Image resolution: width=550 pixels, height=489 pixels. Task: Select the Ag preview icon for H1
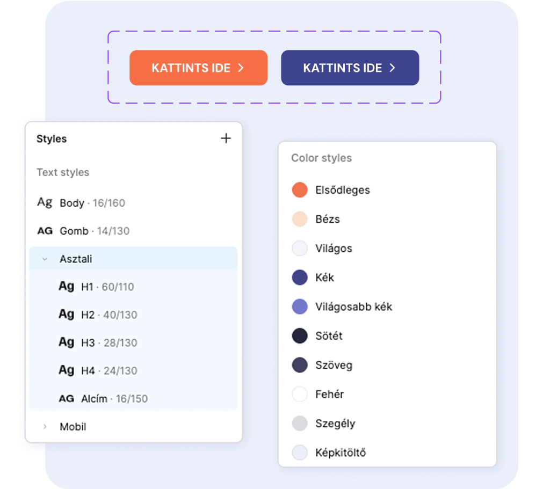click(x=66, y=286)
